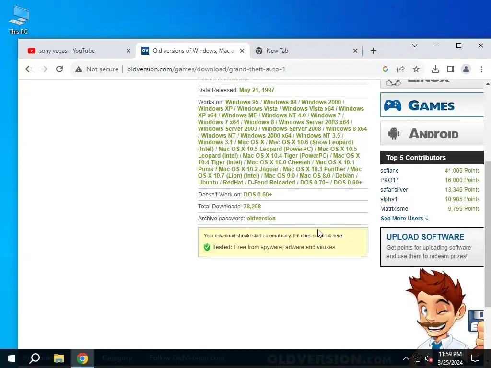Select the Old versions of Windows tab
Image resolution: width=491 pixels, height=368 pixels.
[x=193, y=51]
